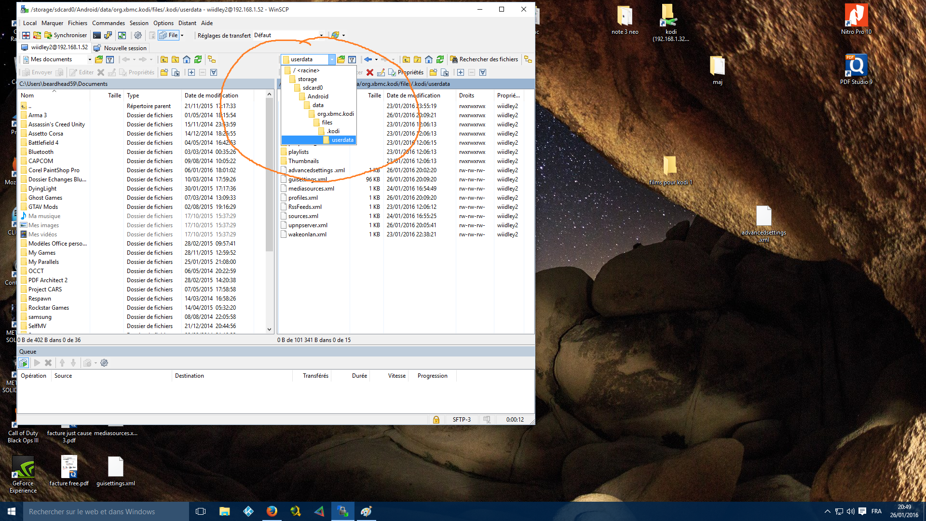Select advancedsettings.xml in remote panel
Screen dimensions: 926x521
point(316,170)
